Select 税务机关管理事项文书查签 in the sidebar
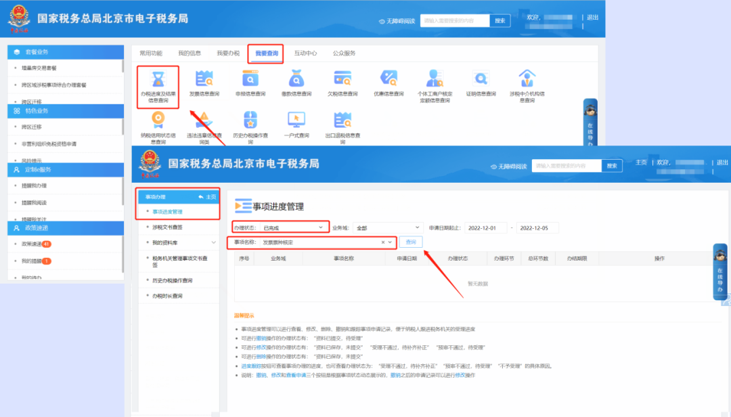This screenshot has height=417, width=731. (179, 262)
